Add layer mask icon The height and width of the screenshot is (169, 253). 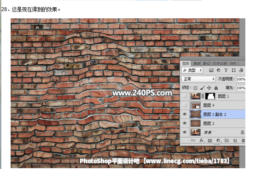pyautogui.click(x=210, y=140)
